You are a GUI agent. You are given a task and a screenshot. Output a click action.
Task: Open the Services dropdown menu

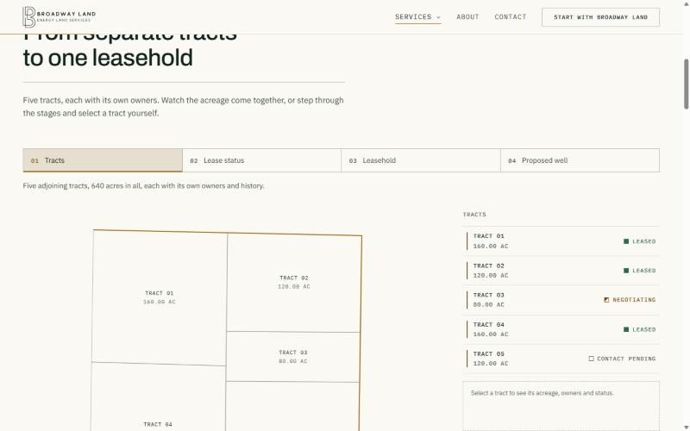point(417,17)
